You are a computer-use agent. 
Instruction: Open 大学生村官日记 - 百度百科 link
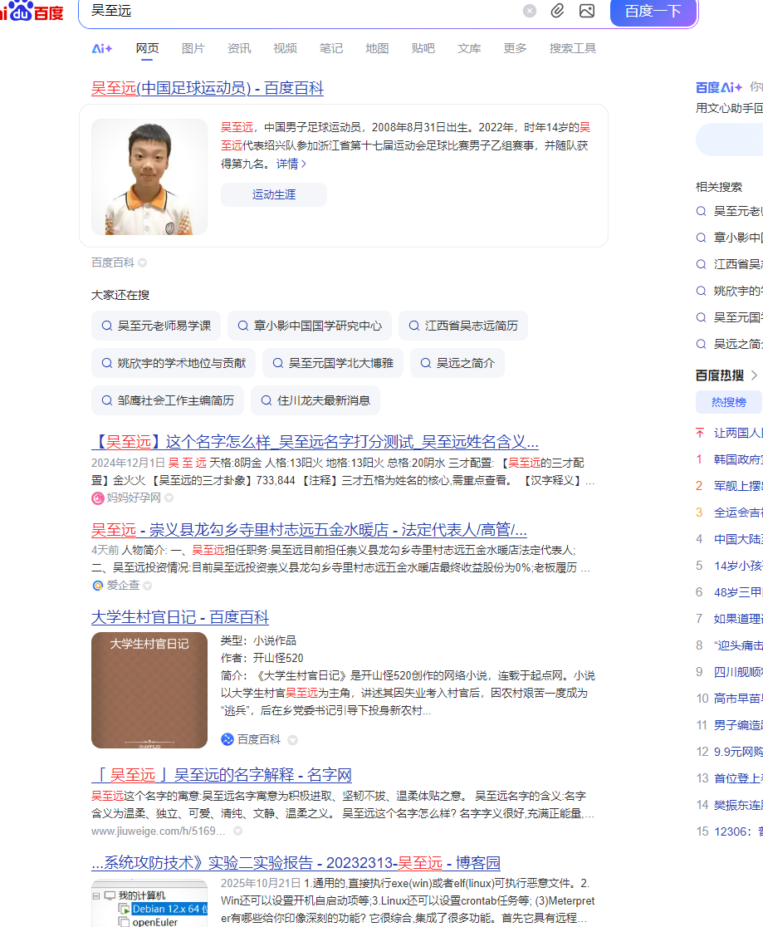180,617
